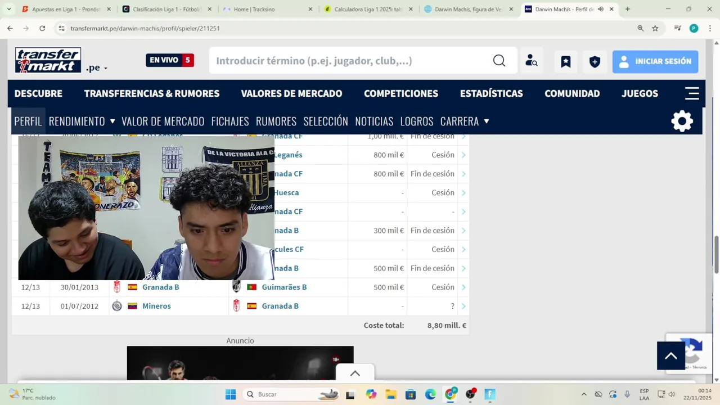The height and width of the screenshot is (405, 720).
Task: Open the Chrome profile avatar
Action: [694, 28]
